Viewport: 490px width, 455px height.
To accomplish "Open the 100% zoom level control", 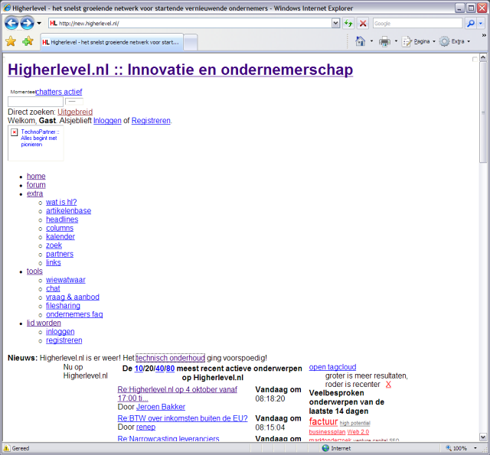I will (x=462, y=448).
